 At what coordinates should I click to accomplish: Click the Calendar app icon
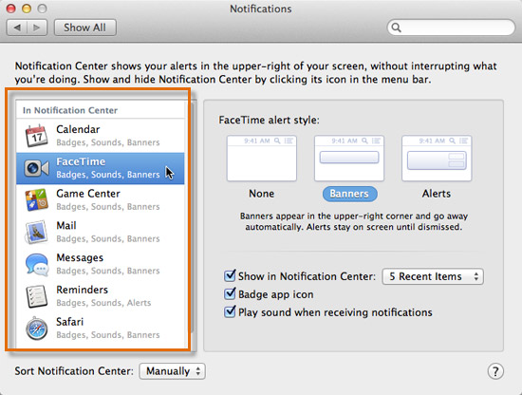(36, 136)
